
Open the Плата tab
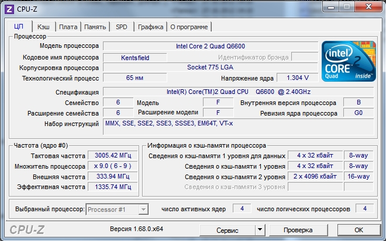click(x=68, y=27)
